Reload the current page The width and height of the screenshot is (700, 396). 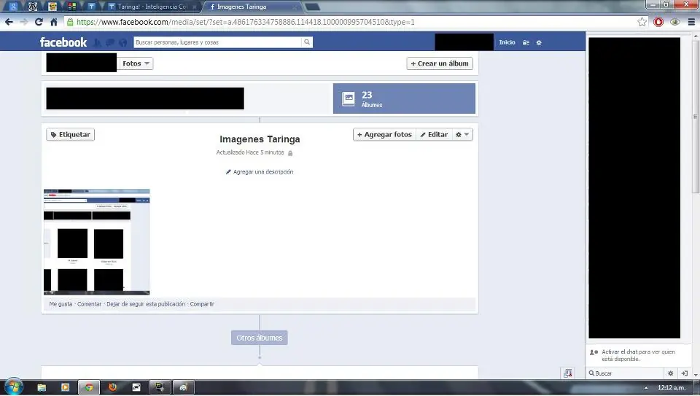(39, 22)
